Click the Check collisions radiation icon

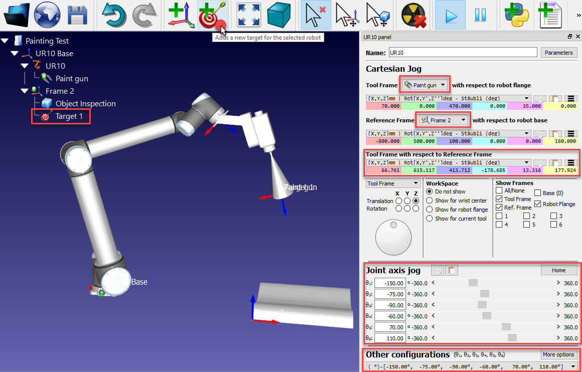pyautogui.click(x=414, y=15)
